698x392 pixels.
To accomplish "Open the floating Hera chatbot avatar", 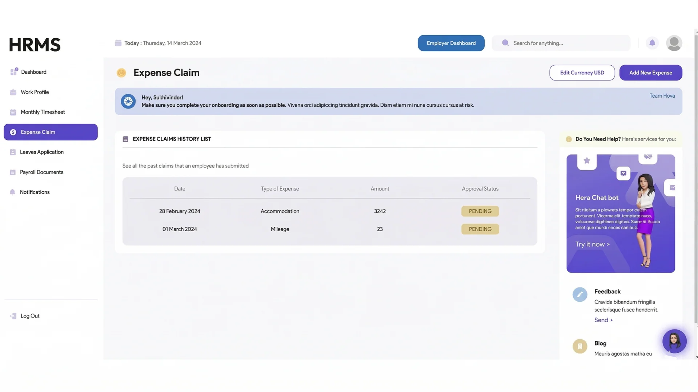I will point(674,341).
